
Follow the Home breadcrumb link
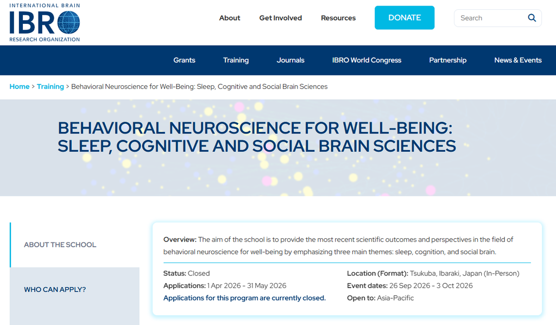tap(20, 86)
